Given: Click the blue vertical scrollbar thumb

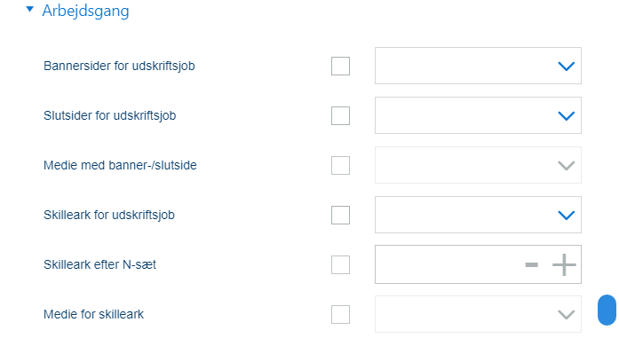Looking at the screenshot, I should pyautogui.click(x=607, y=310).
